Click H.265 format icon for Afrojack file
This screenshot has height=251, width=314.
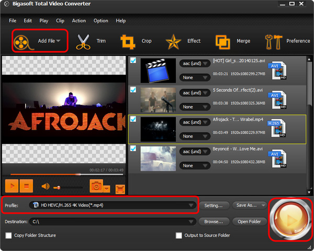point(277,128)
